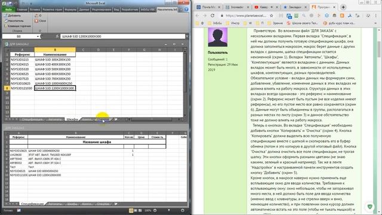The image size is (382, 215).
Task: Open the green Файл tab in Excel
Action: (8, 10)
